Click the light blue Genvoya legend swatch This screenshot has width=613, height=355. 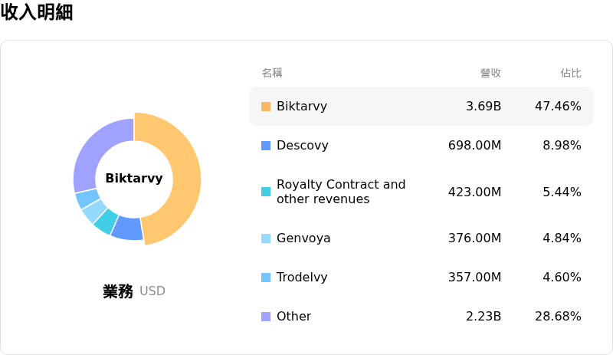pos(266,238)
